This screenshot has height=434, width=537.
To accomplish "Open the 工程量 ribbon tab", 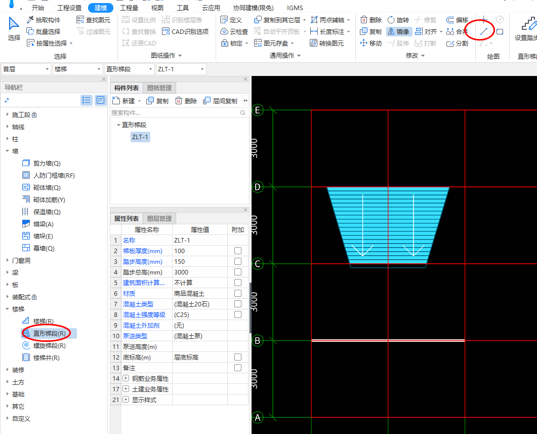I will (x=129, y=8).
